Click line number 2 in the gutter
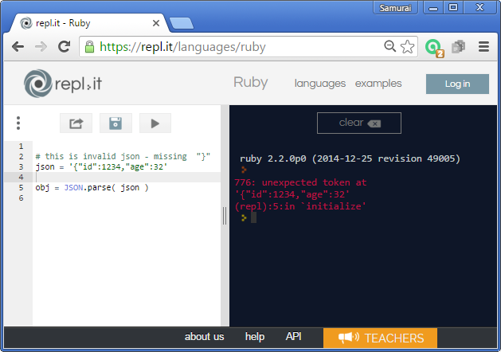 pyautogui.click(x=21, y=157)
